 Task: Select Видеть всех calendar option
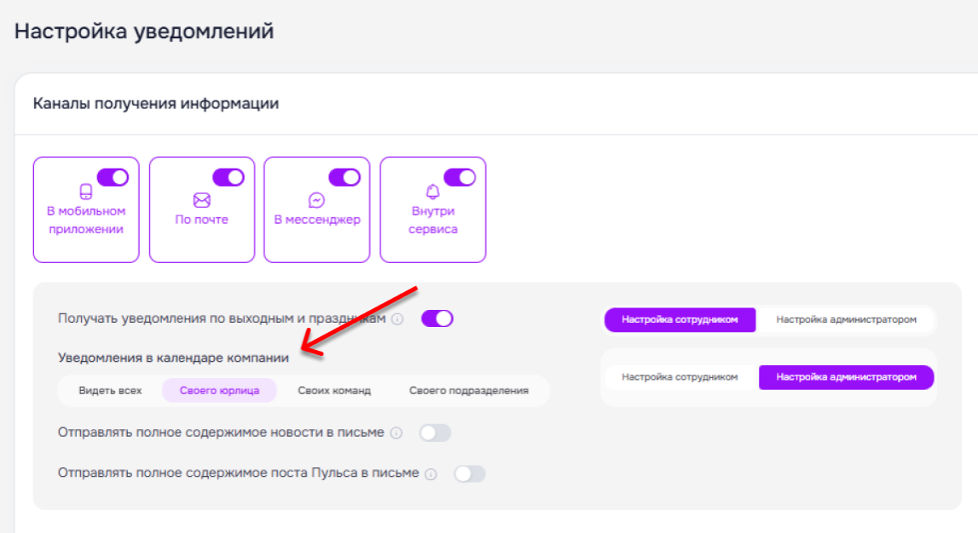[x=110, y=391]
